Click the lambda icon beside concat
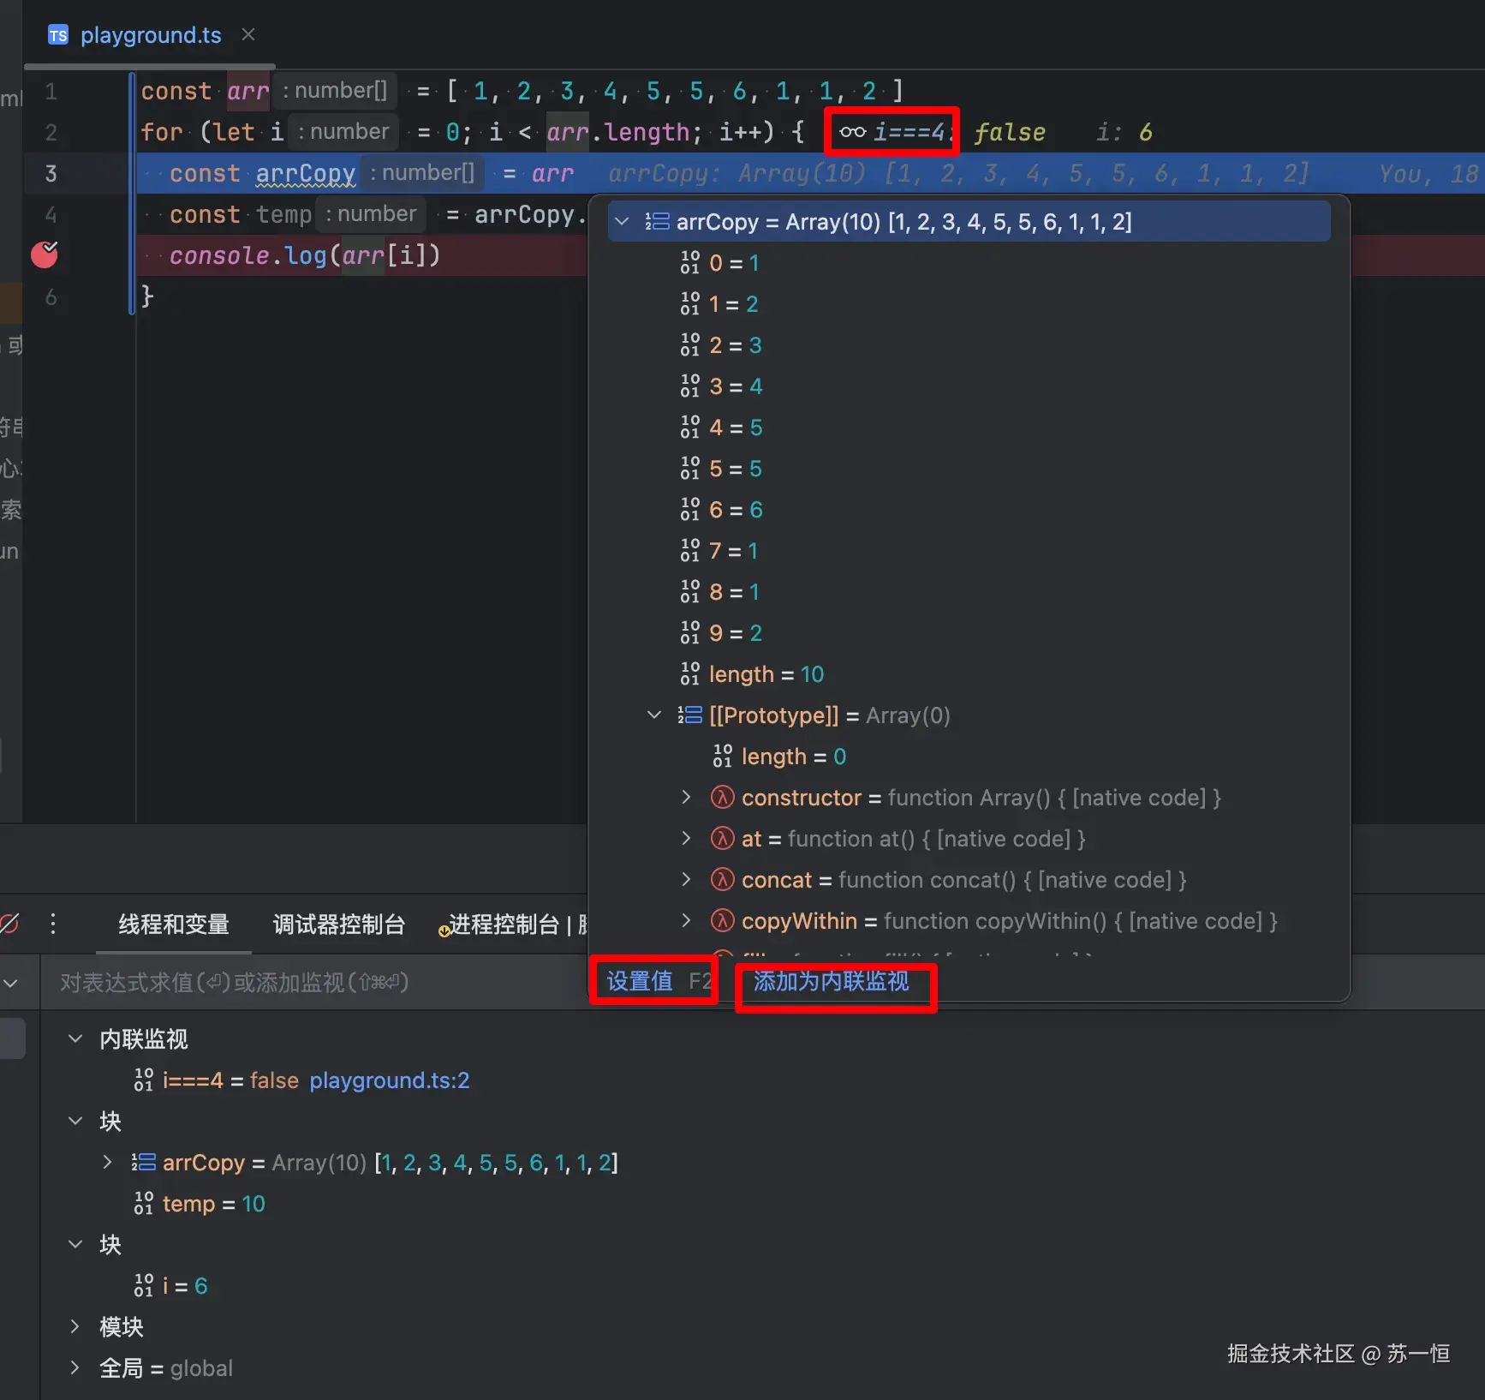 [723, 880]
